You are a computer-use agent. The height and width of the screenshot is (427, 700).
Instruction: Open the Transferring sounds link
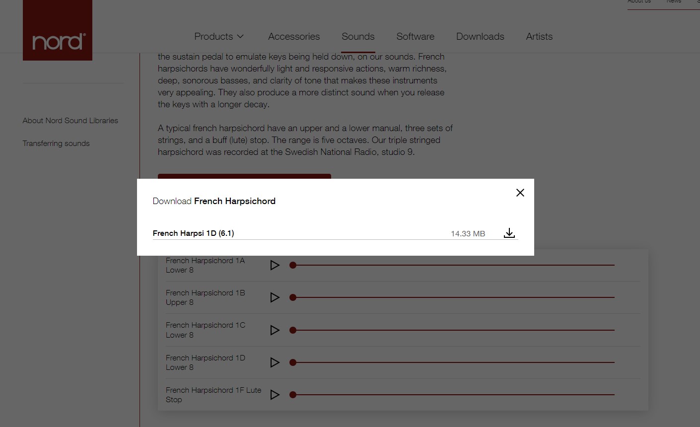(x=56, y=143)
